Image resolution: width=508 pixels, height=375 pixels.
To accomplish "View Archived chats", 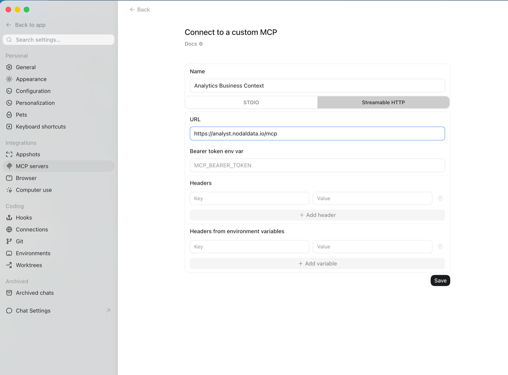I will pos(58,293).
